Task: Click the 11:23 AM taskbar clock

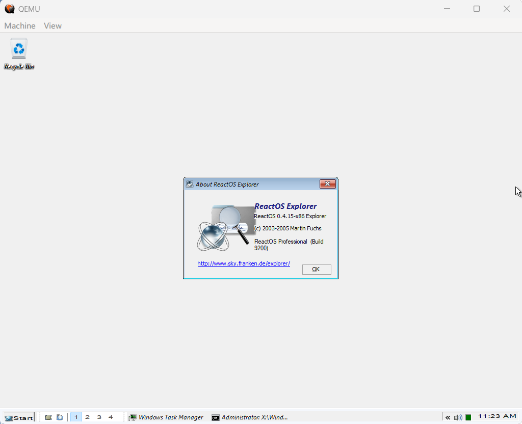Action: pos(497,417)
